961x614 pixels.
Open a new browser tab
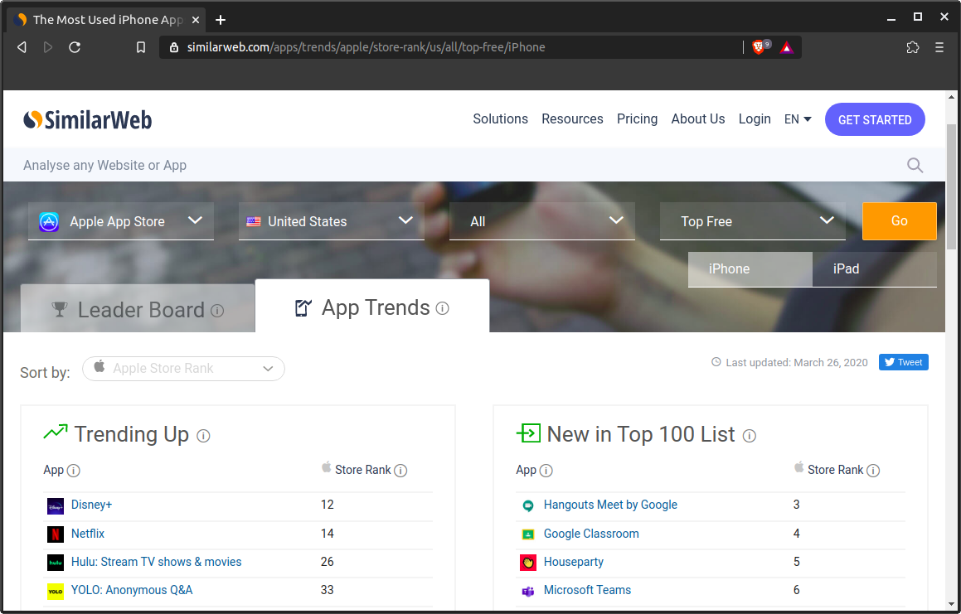point(221,20)
